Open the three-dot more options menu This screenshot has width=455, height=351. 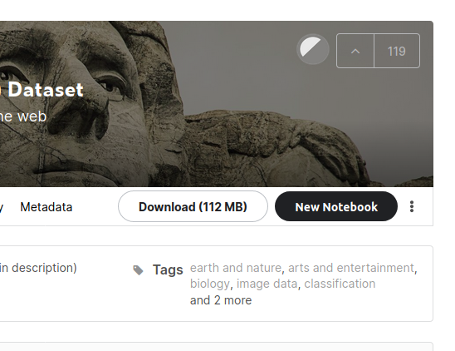coord(412,206)
